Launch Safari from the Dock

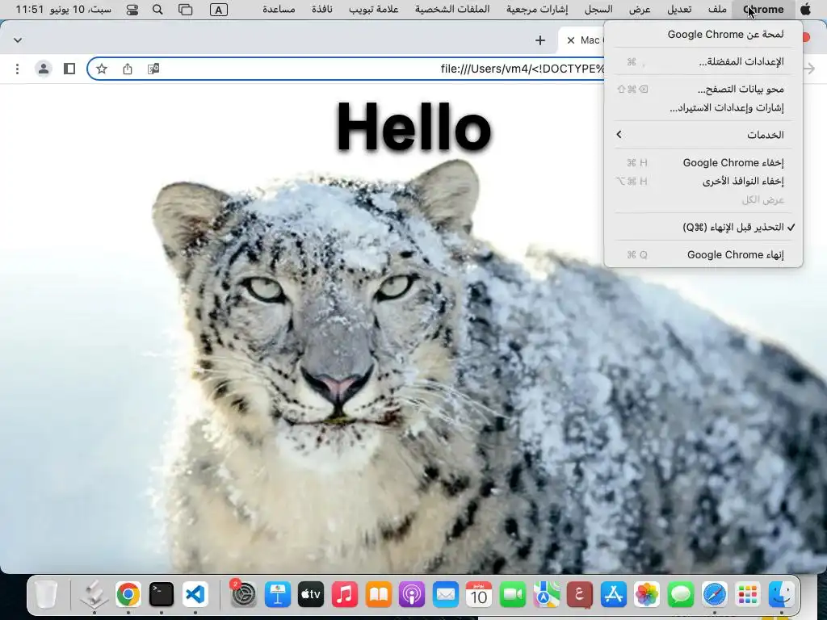(715, 595)
